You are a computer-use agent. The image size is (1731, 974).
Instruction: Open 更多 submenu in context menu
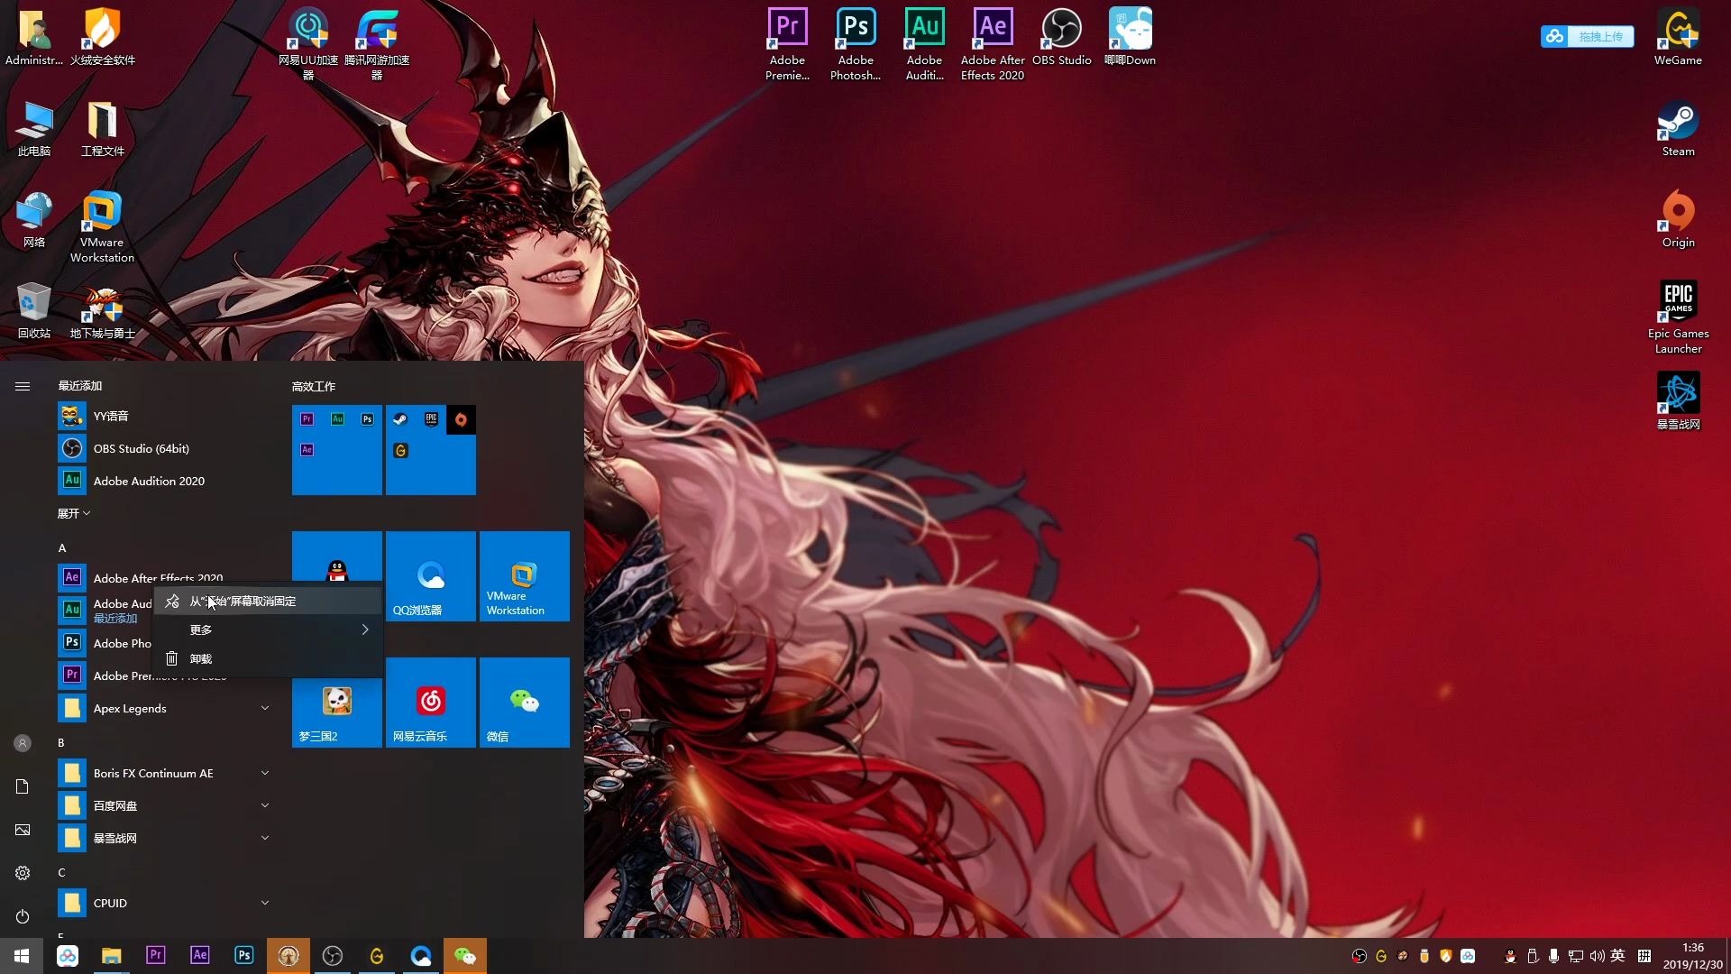pyautogui.click(x=268, y=629)
